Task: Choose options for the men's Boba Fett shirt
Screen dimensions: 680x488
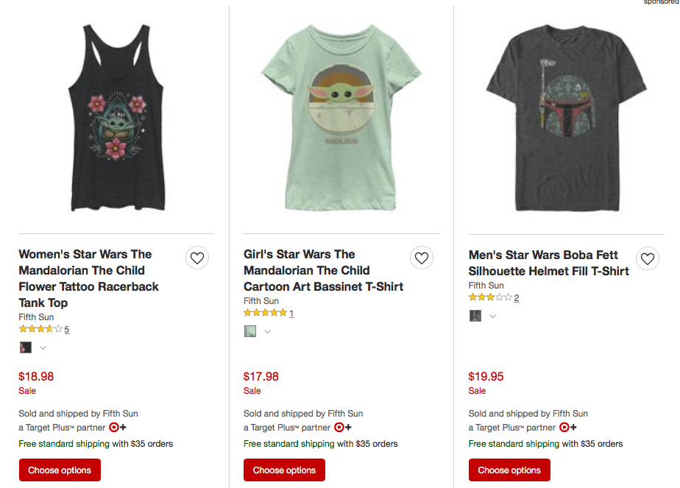Action: coord(509,470)
